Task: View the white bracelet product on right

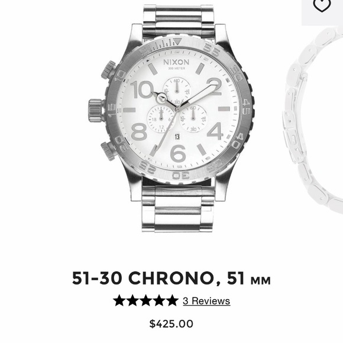Action: coord(313,120)
